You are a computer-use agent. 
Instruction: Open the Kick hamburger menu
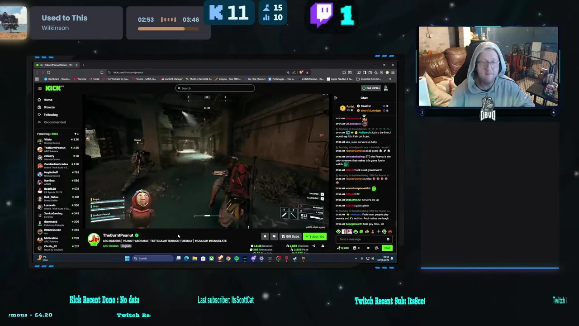click(40, 88)
